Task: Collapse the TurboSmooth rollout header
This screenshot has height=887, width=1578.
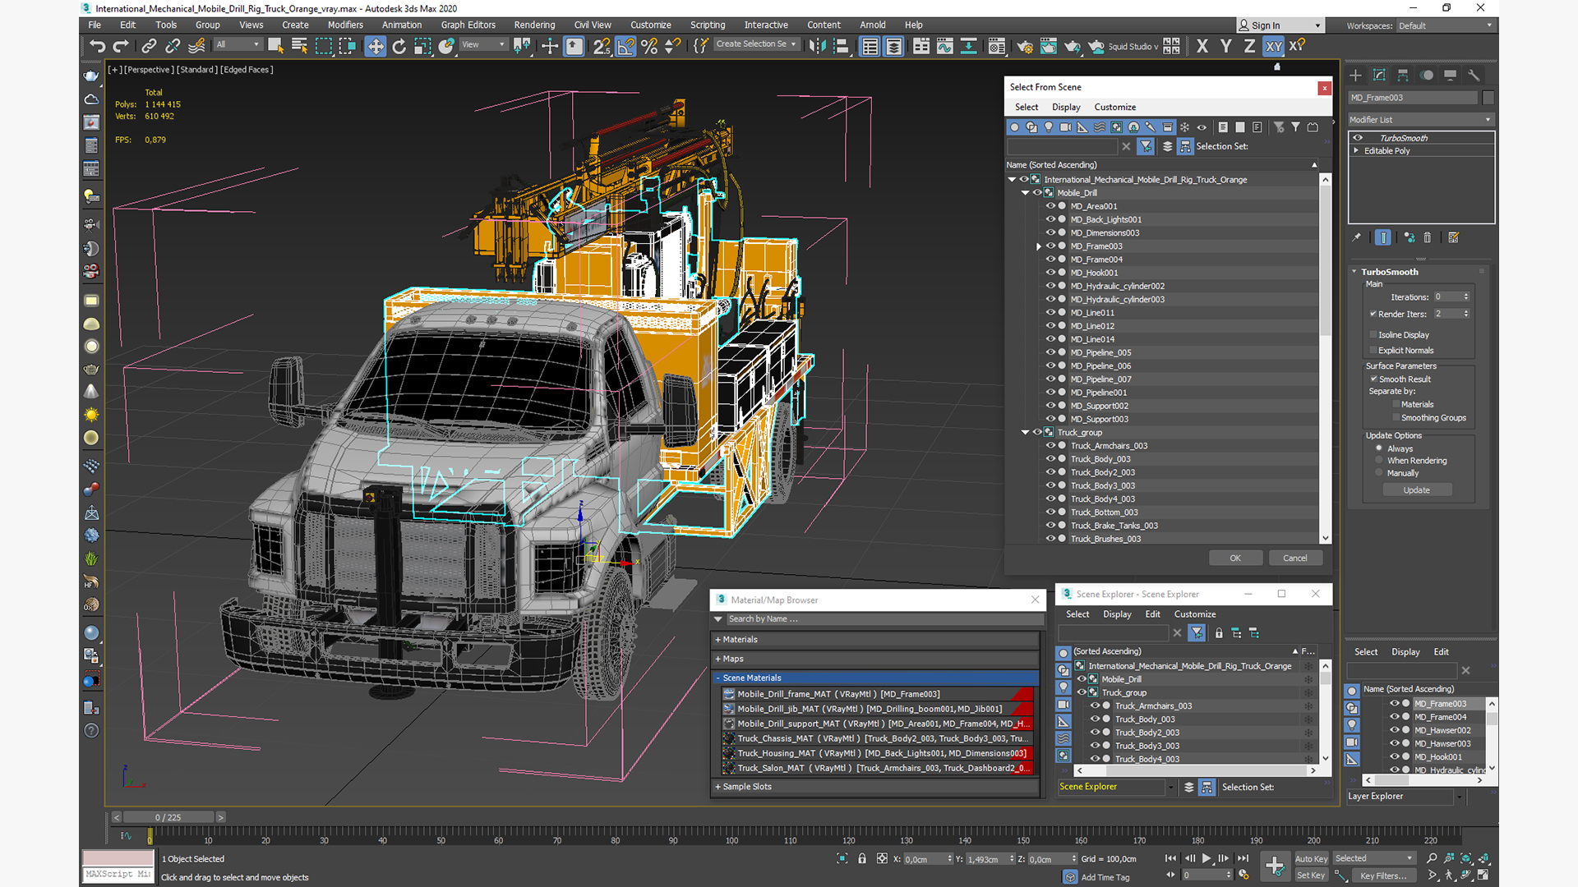Action: [1389, 272]
